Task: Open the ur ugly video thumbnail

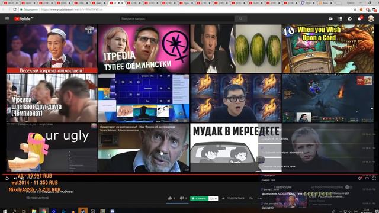Action: 52,148
